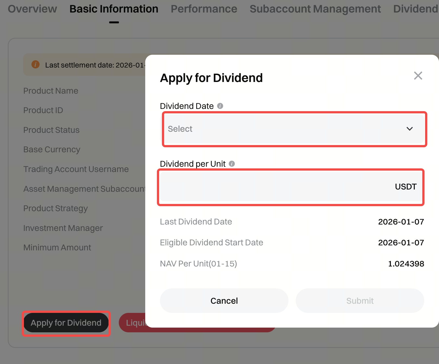The height and width of the screenshot is (364, 439).
Task: Click the Eligible Dividend Start Date value
Action: (401, 243)
